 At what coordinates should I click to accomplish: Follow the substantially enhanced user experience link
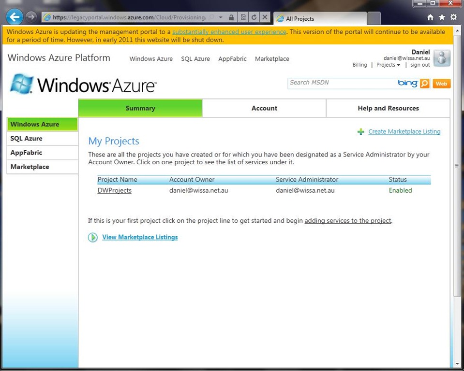point(229,32)
